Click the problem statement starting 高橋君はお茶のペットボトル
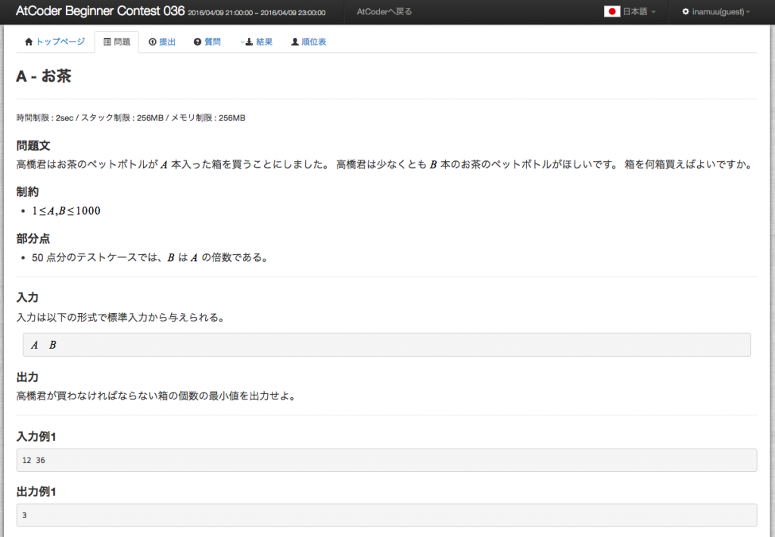This screenshot has width=775, height=537. (x=385, y=165)
